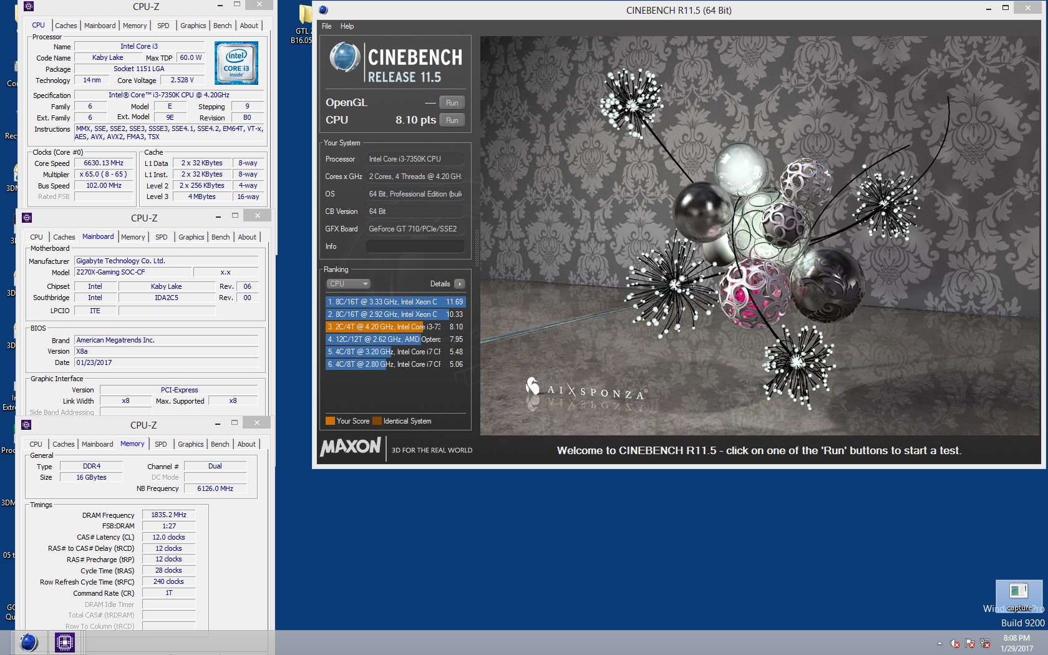The height and width of the screenshot is (655, 1048).
Task: Click the AIXSPONZA logo in the render
Action: pos(585,391)
